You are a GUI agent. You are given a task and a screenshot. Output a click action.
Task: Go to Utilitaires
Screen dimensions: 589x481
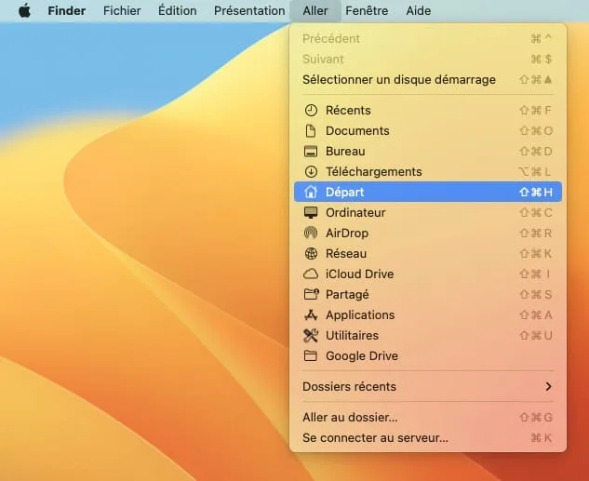coord(428,335)
